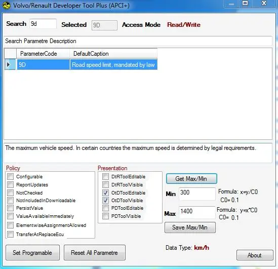
Task: Click the Get Max/Min button
Action: point(191,178)
